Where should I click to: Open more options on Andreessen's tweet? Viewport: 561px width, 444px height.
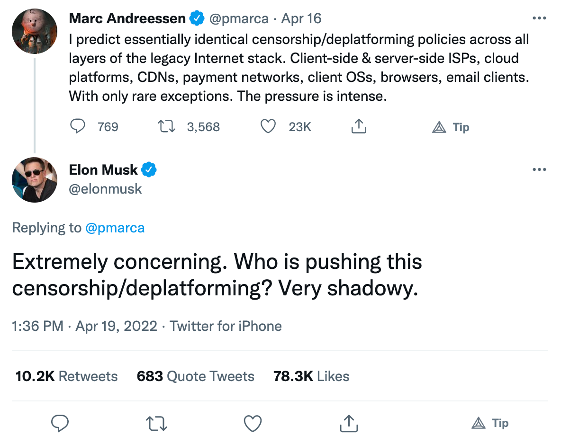[539, 18]
